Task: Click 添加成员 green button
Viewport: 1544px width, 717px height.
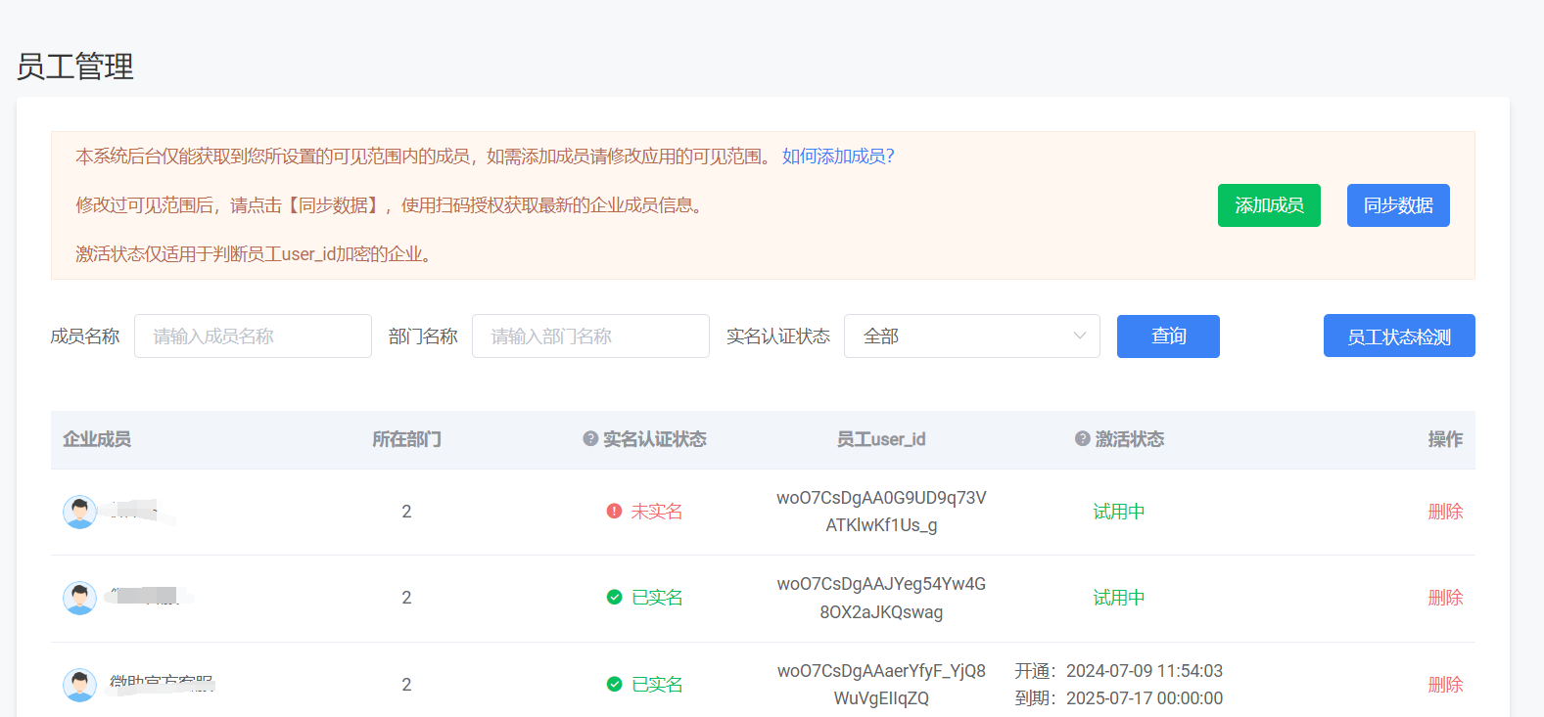Action: point(1269,205)
